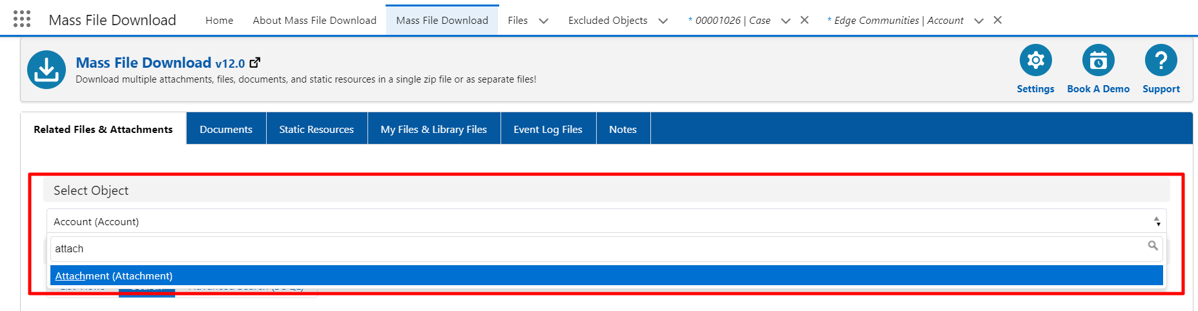
Task: Click the Book A Demo label
Action: tap(1098, 89)
